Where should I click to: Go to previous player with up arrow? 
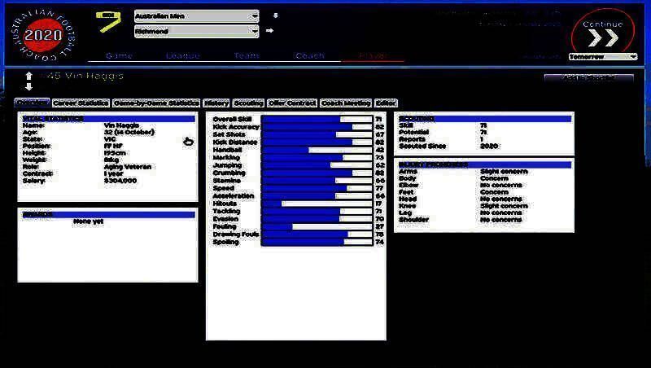coord(29,76)
